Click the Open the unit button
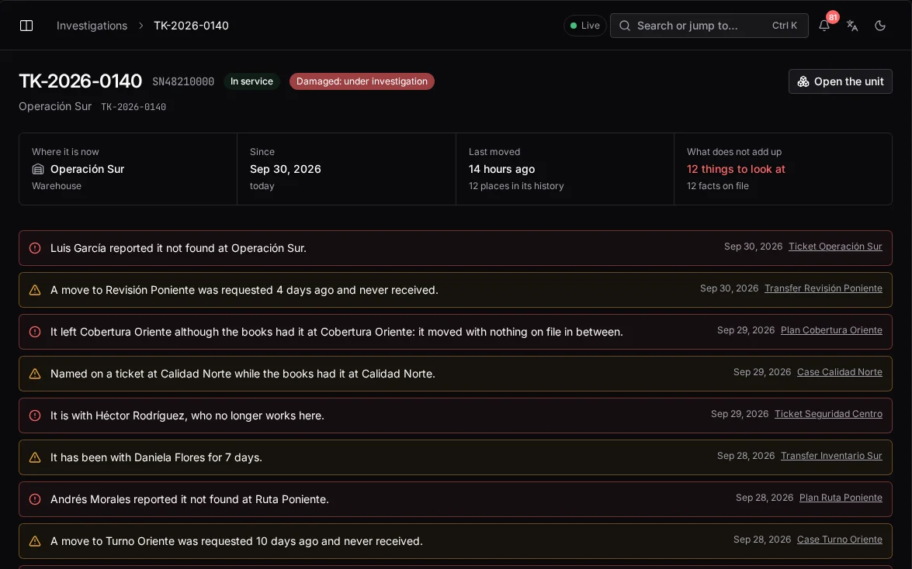Image resolution: width=912 pixels, height=569 pixels. (x=841, y=81)
